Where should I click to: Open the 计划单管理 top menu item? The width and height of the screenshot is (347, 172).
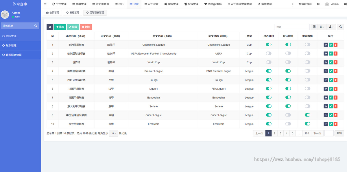point(101,4)
